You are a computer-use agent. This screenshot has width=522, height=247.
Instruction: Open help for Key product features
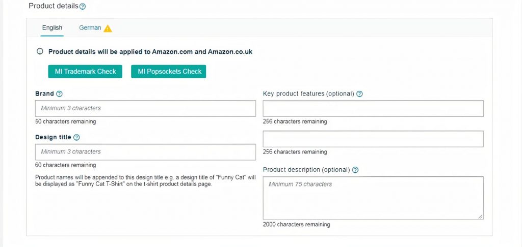(x=359, y=94)
